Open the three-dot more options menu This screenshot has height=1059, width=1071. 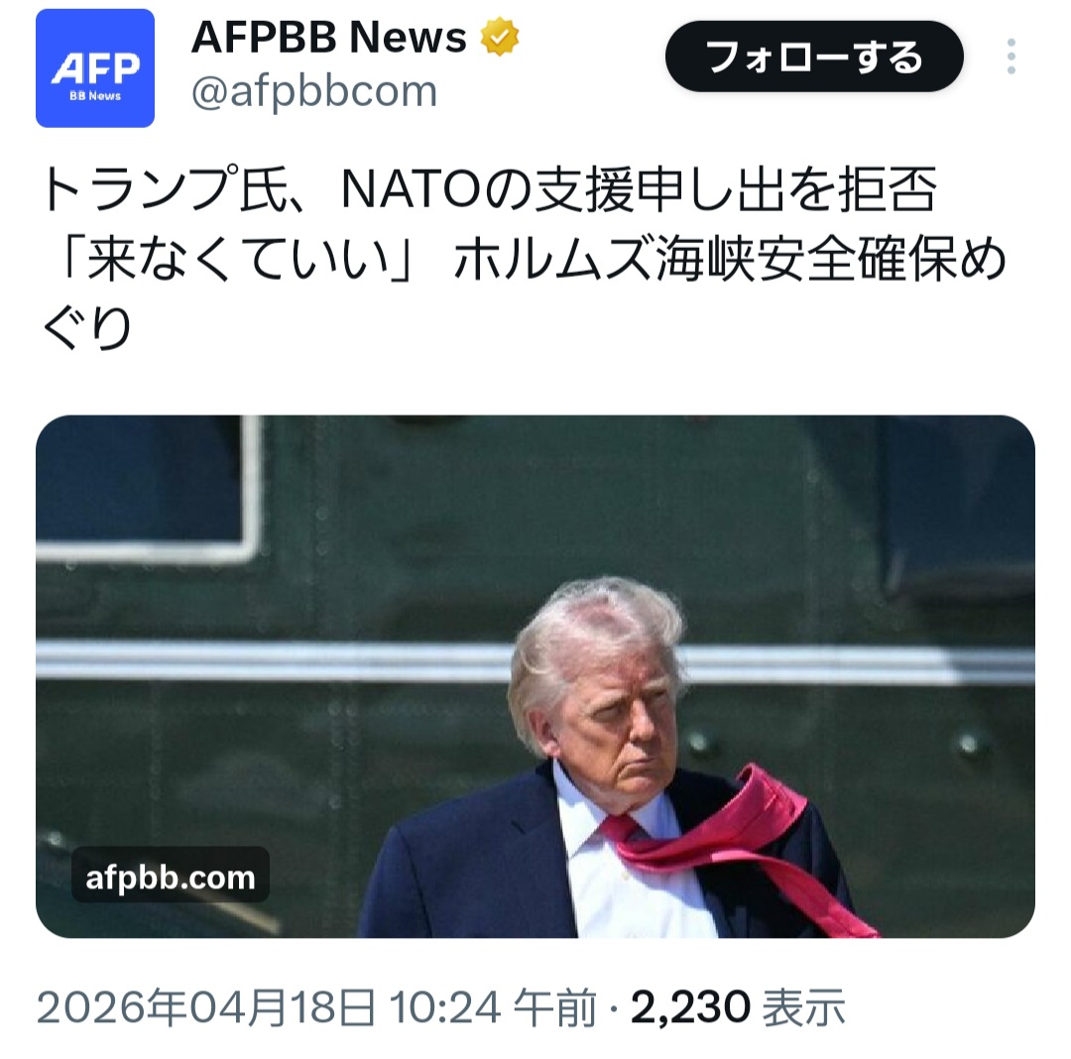click(1011, 57)
